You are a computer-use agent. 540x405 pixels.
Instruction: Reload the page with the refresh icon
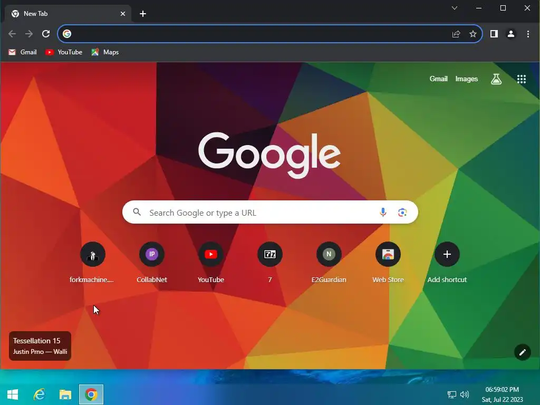point(46,34)
